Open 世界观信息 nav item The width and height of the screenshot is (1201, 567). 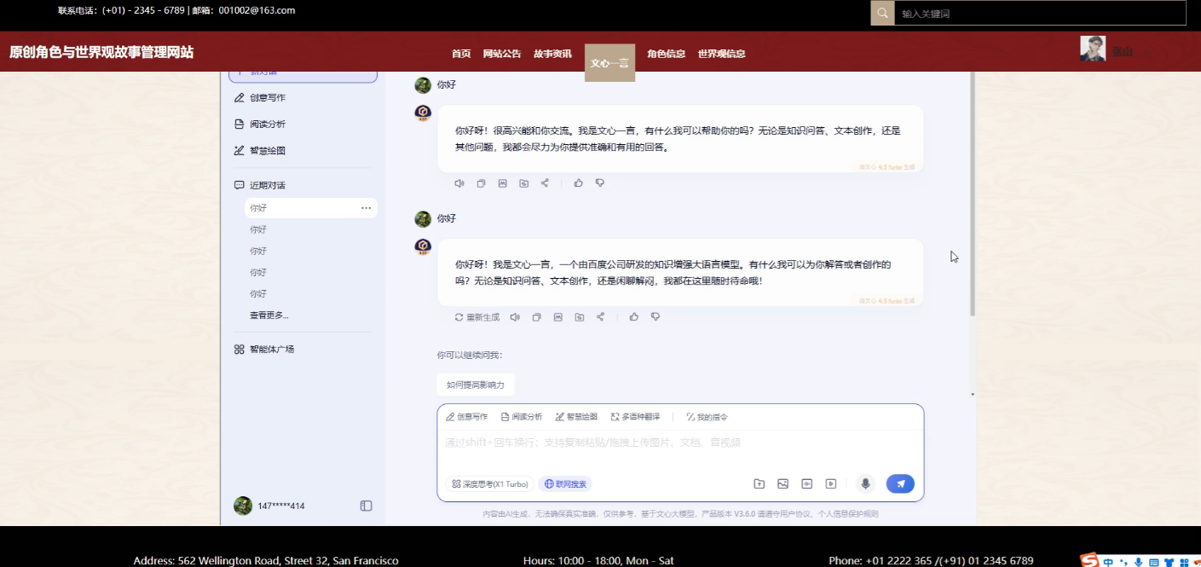point(722,54)
